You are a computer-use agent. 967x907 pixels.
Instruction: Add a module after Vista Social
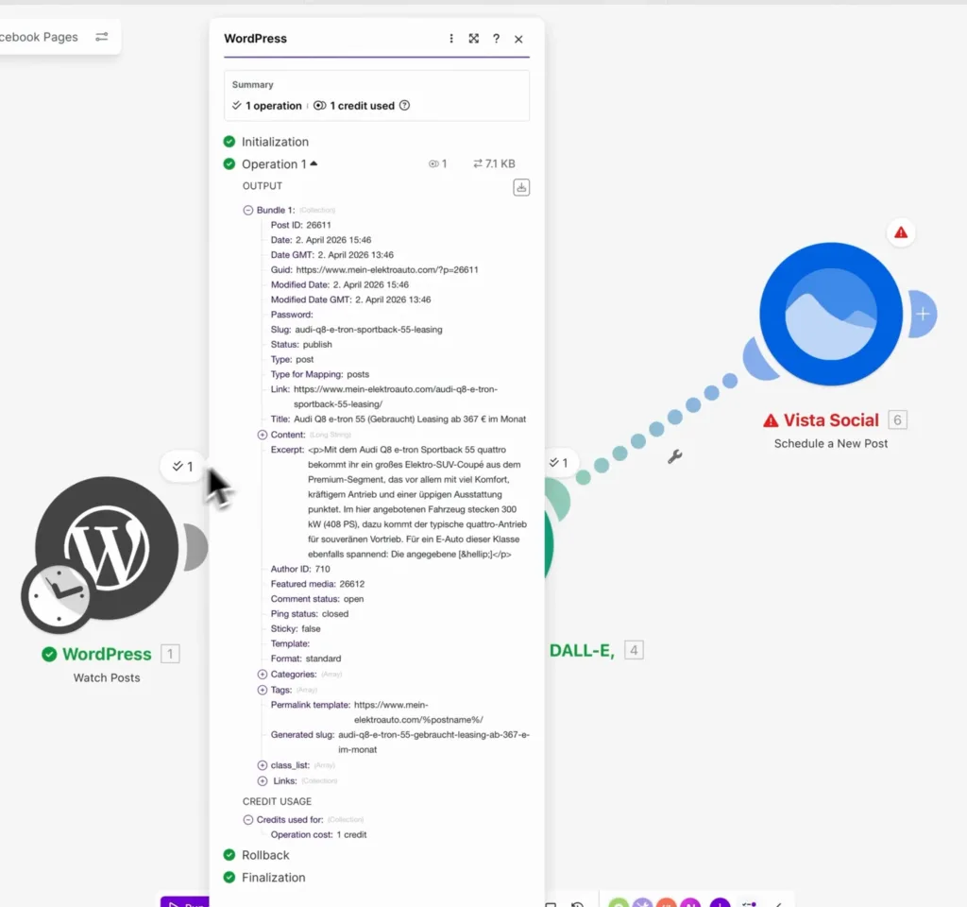pyautogui.click(x=923, y=314)
